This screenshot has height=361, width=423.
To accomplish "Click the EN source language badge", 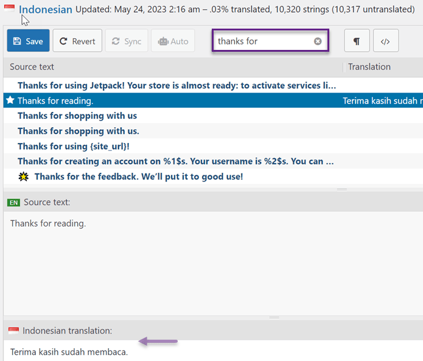I will [13, 203].
